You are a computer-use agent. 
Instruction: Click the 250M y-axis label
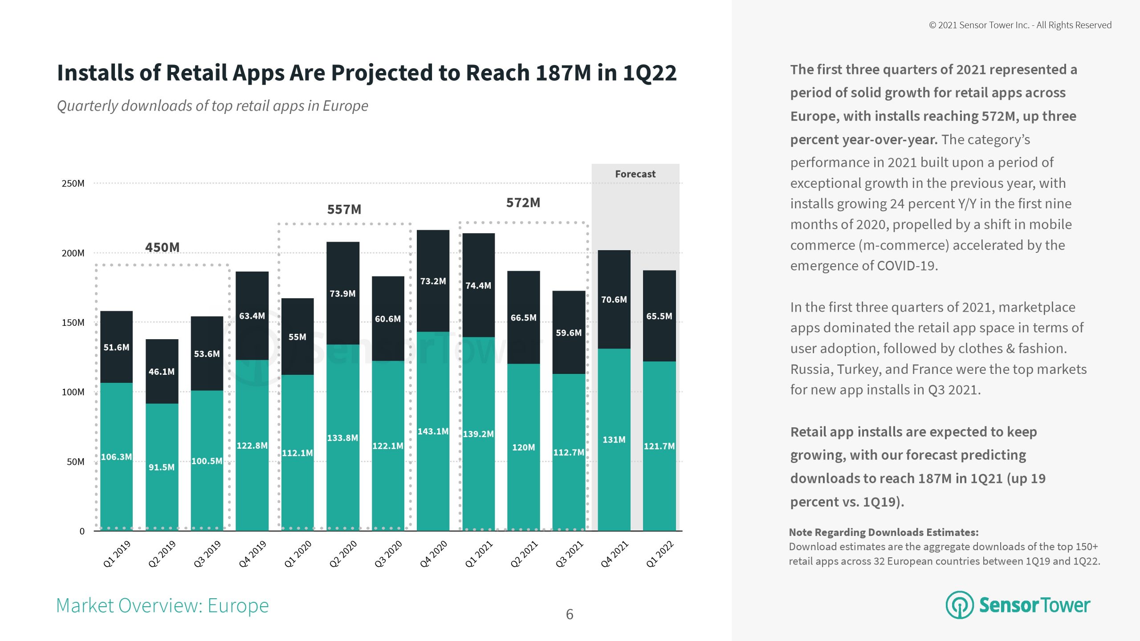(73, 183)
